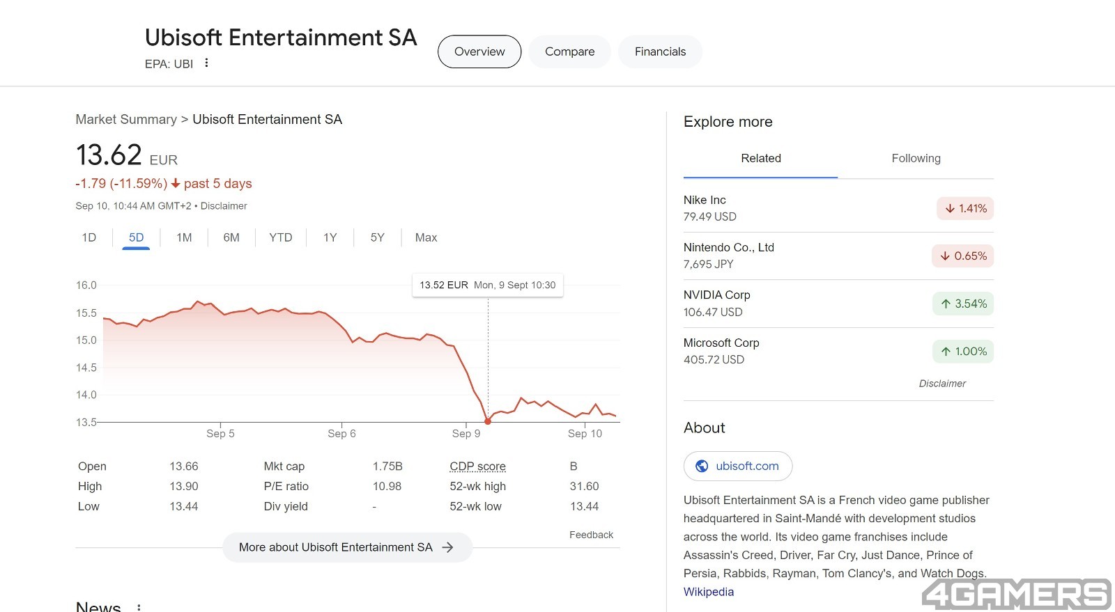Click the High value 13.90
This screenshot has width=1115, height=612.
[184, 487]
